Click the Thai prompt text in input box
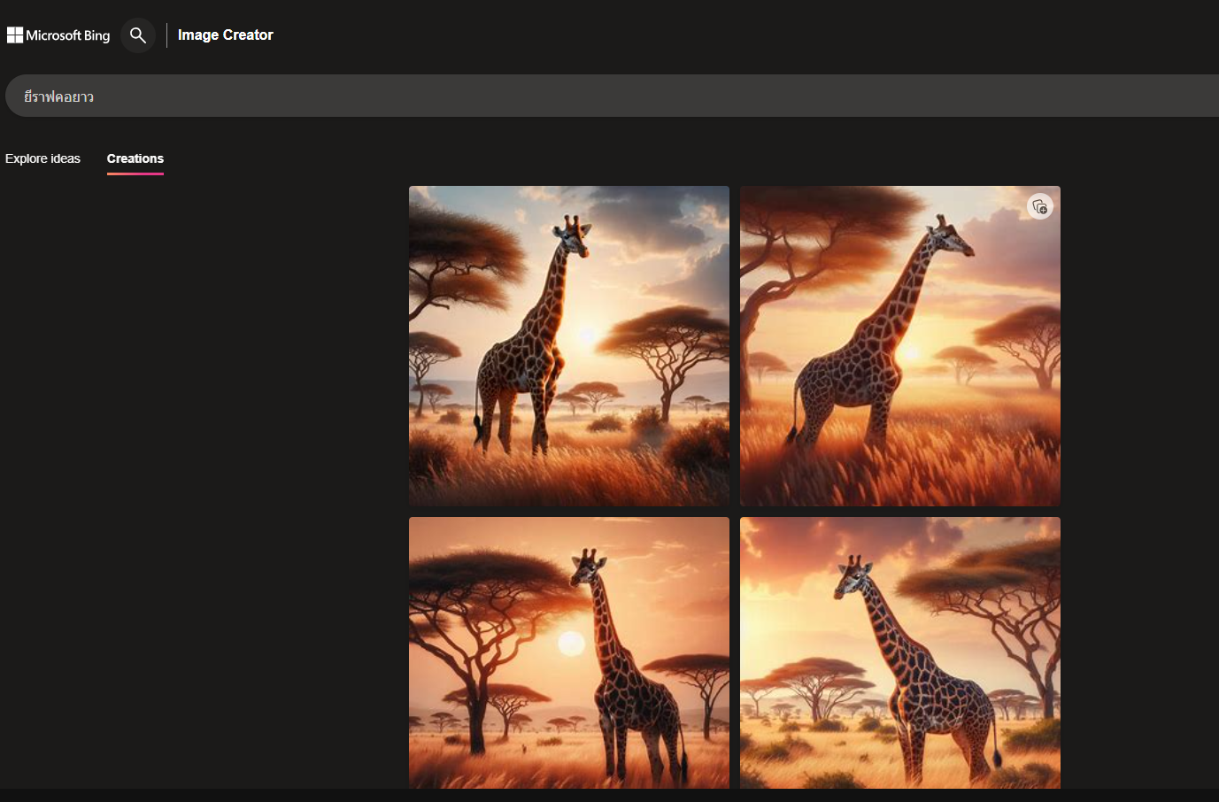The width and height of the screenshot is (1219, 802). click(58, 96)
